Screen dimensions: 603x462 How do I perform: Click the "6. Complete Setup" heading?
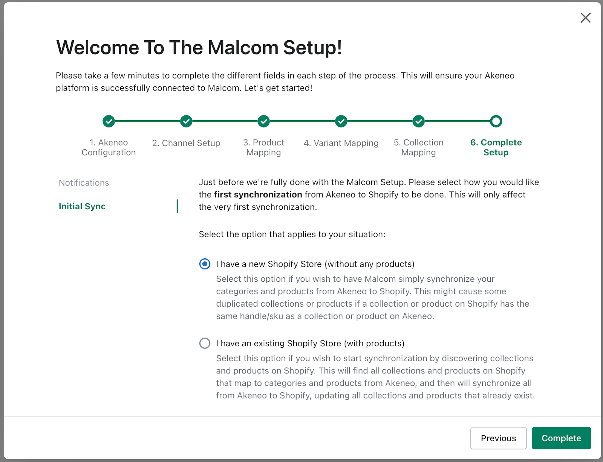tap(496, 147)
